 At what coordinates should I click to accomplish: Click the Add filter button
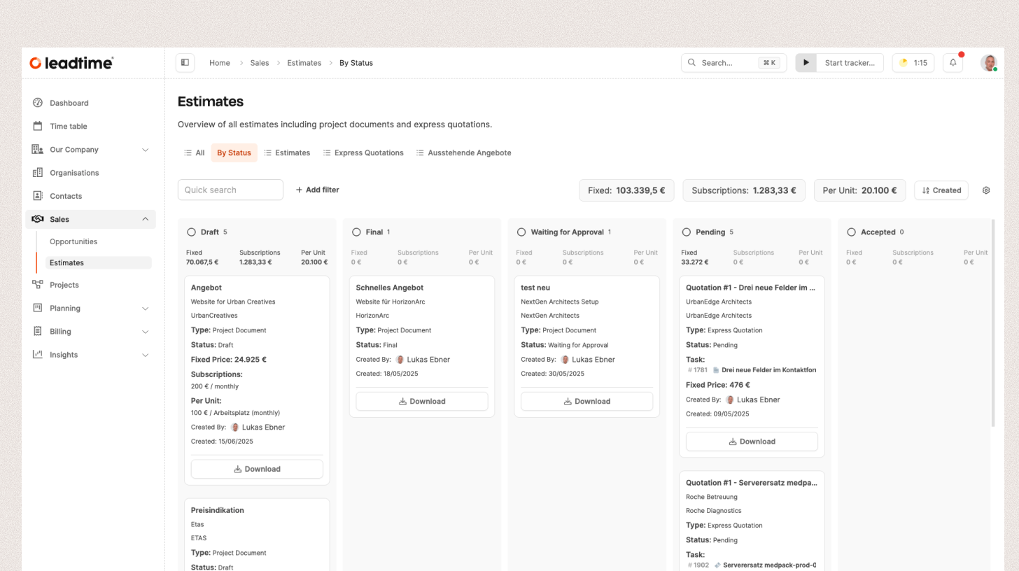(317, 190)
